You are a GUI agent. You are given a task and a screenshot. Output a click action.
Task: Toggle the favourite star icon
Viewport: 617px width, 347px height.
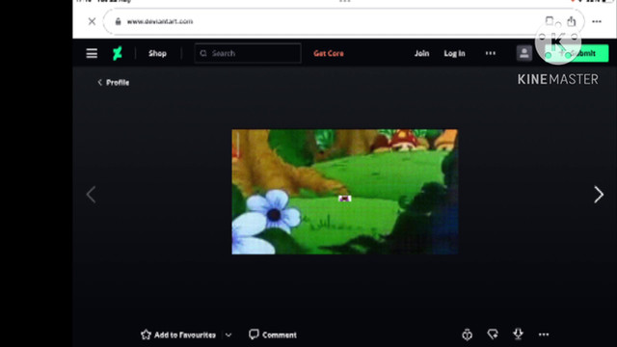pyautogui.click(x=146, y=334)
